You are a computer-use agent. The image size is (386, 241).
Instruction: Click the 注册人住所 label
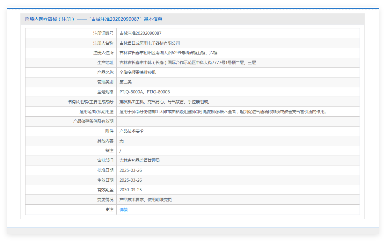[x=103, y=53]
